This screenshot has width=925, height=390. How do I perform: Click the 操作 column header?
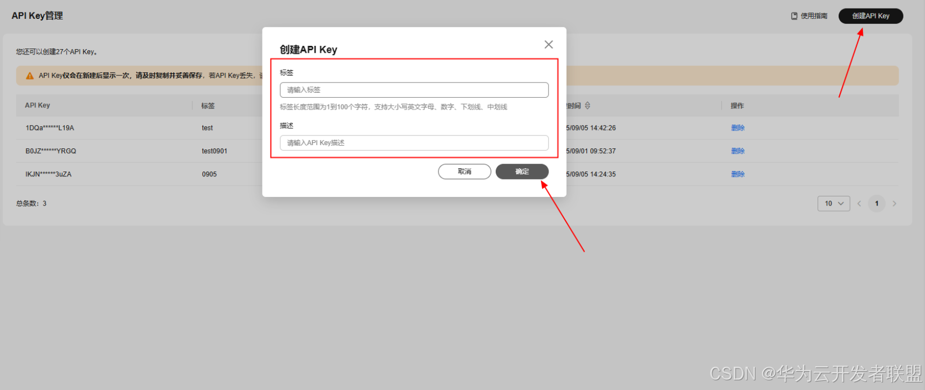pyautogui.click(x=737, y=106)
